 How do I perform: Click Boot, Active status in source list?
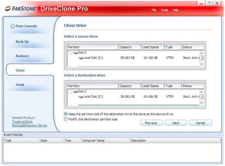[191, 58]
